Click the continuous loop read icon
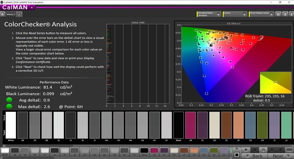The image size is (294, 159). [272, 150]
